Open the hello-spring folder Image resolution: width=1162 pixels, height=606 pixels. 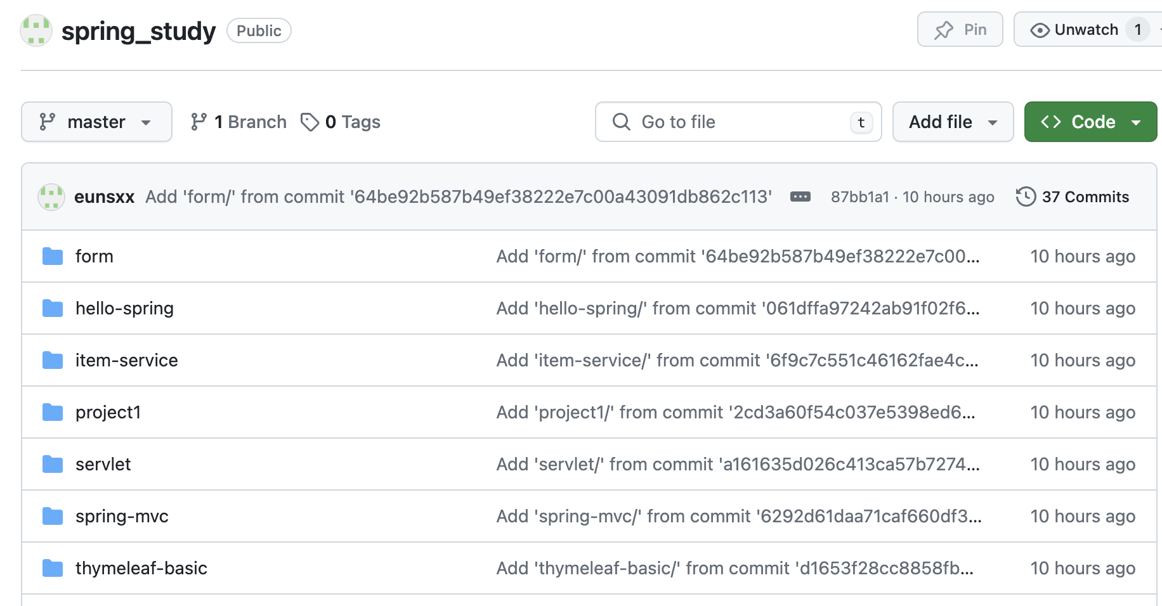[124, 309]
